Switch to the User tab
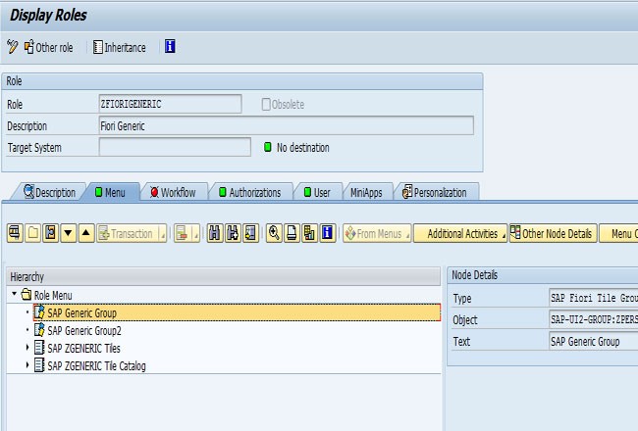Image resolution: width=638 pixels, height=431 pixels. pos(317,192)
